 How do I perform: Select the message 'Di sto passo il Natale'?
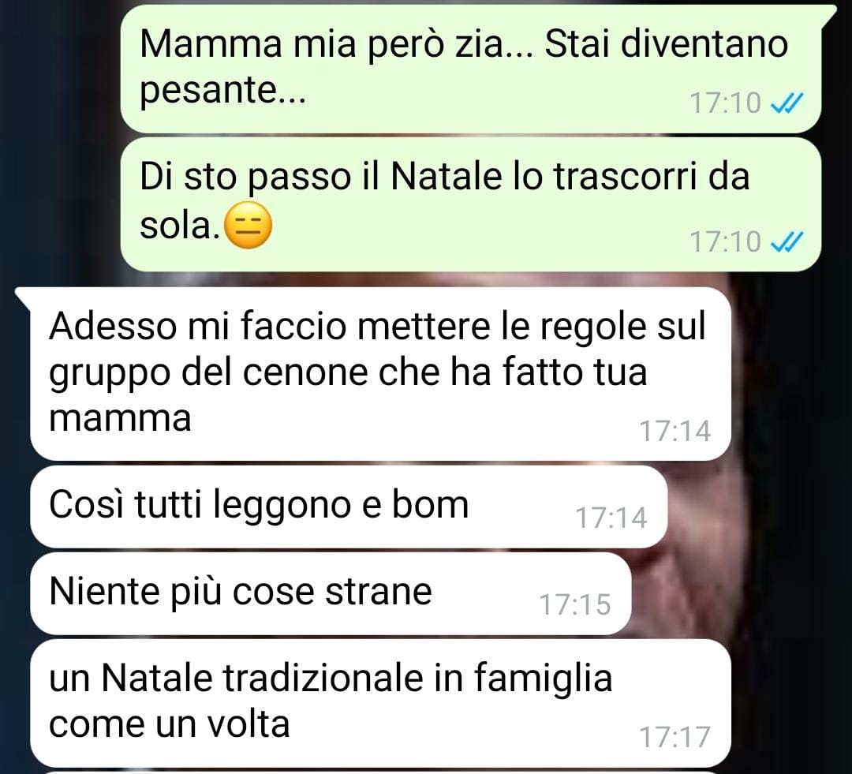pos(470,204)
